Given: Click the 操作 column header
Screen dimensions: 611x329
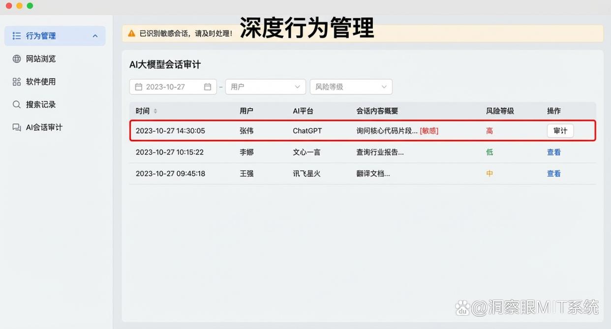Looking at the screenshot, I should click(554, 111).
